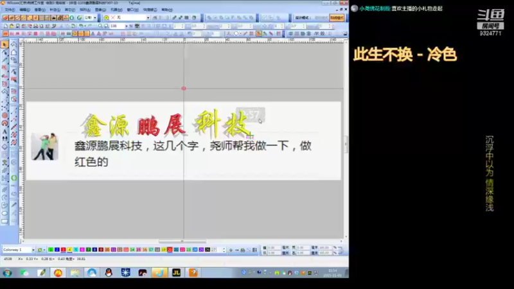514x289 pixels.
Task: Open palette options dropdown beside Colorway
Action: pos(44,250)
